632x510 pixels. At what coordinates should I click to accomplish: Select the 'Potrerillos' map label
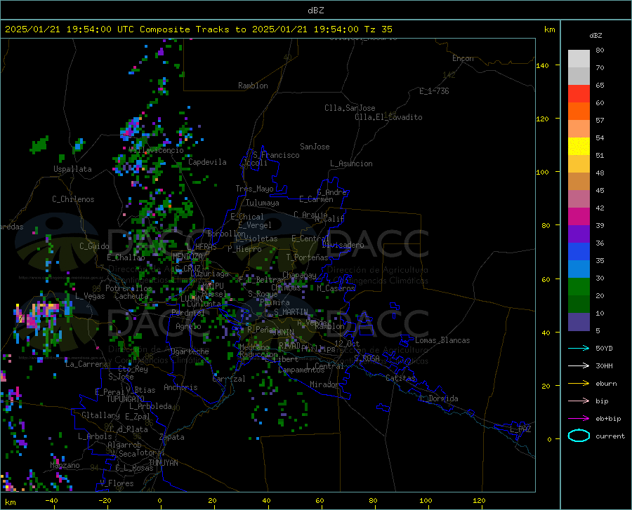(x=129, y=288)
